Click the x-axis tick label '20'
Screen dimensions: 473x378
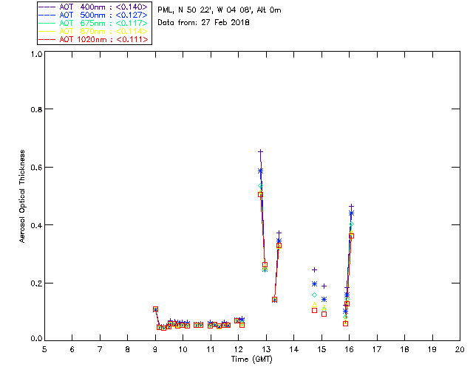[x=460, y=349]
